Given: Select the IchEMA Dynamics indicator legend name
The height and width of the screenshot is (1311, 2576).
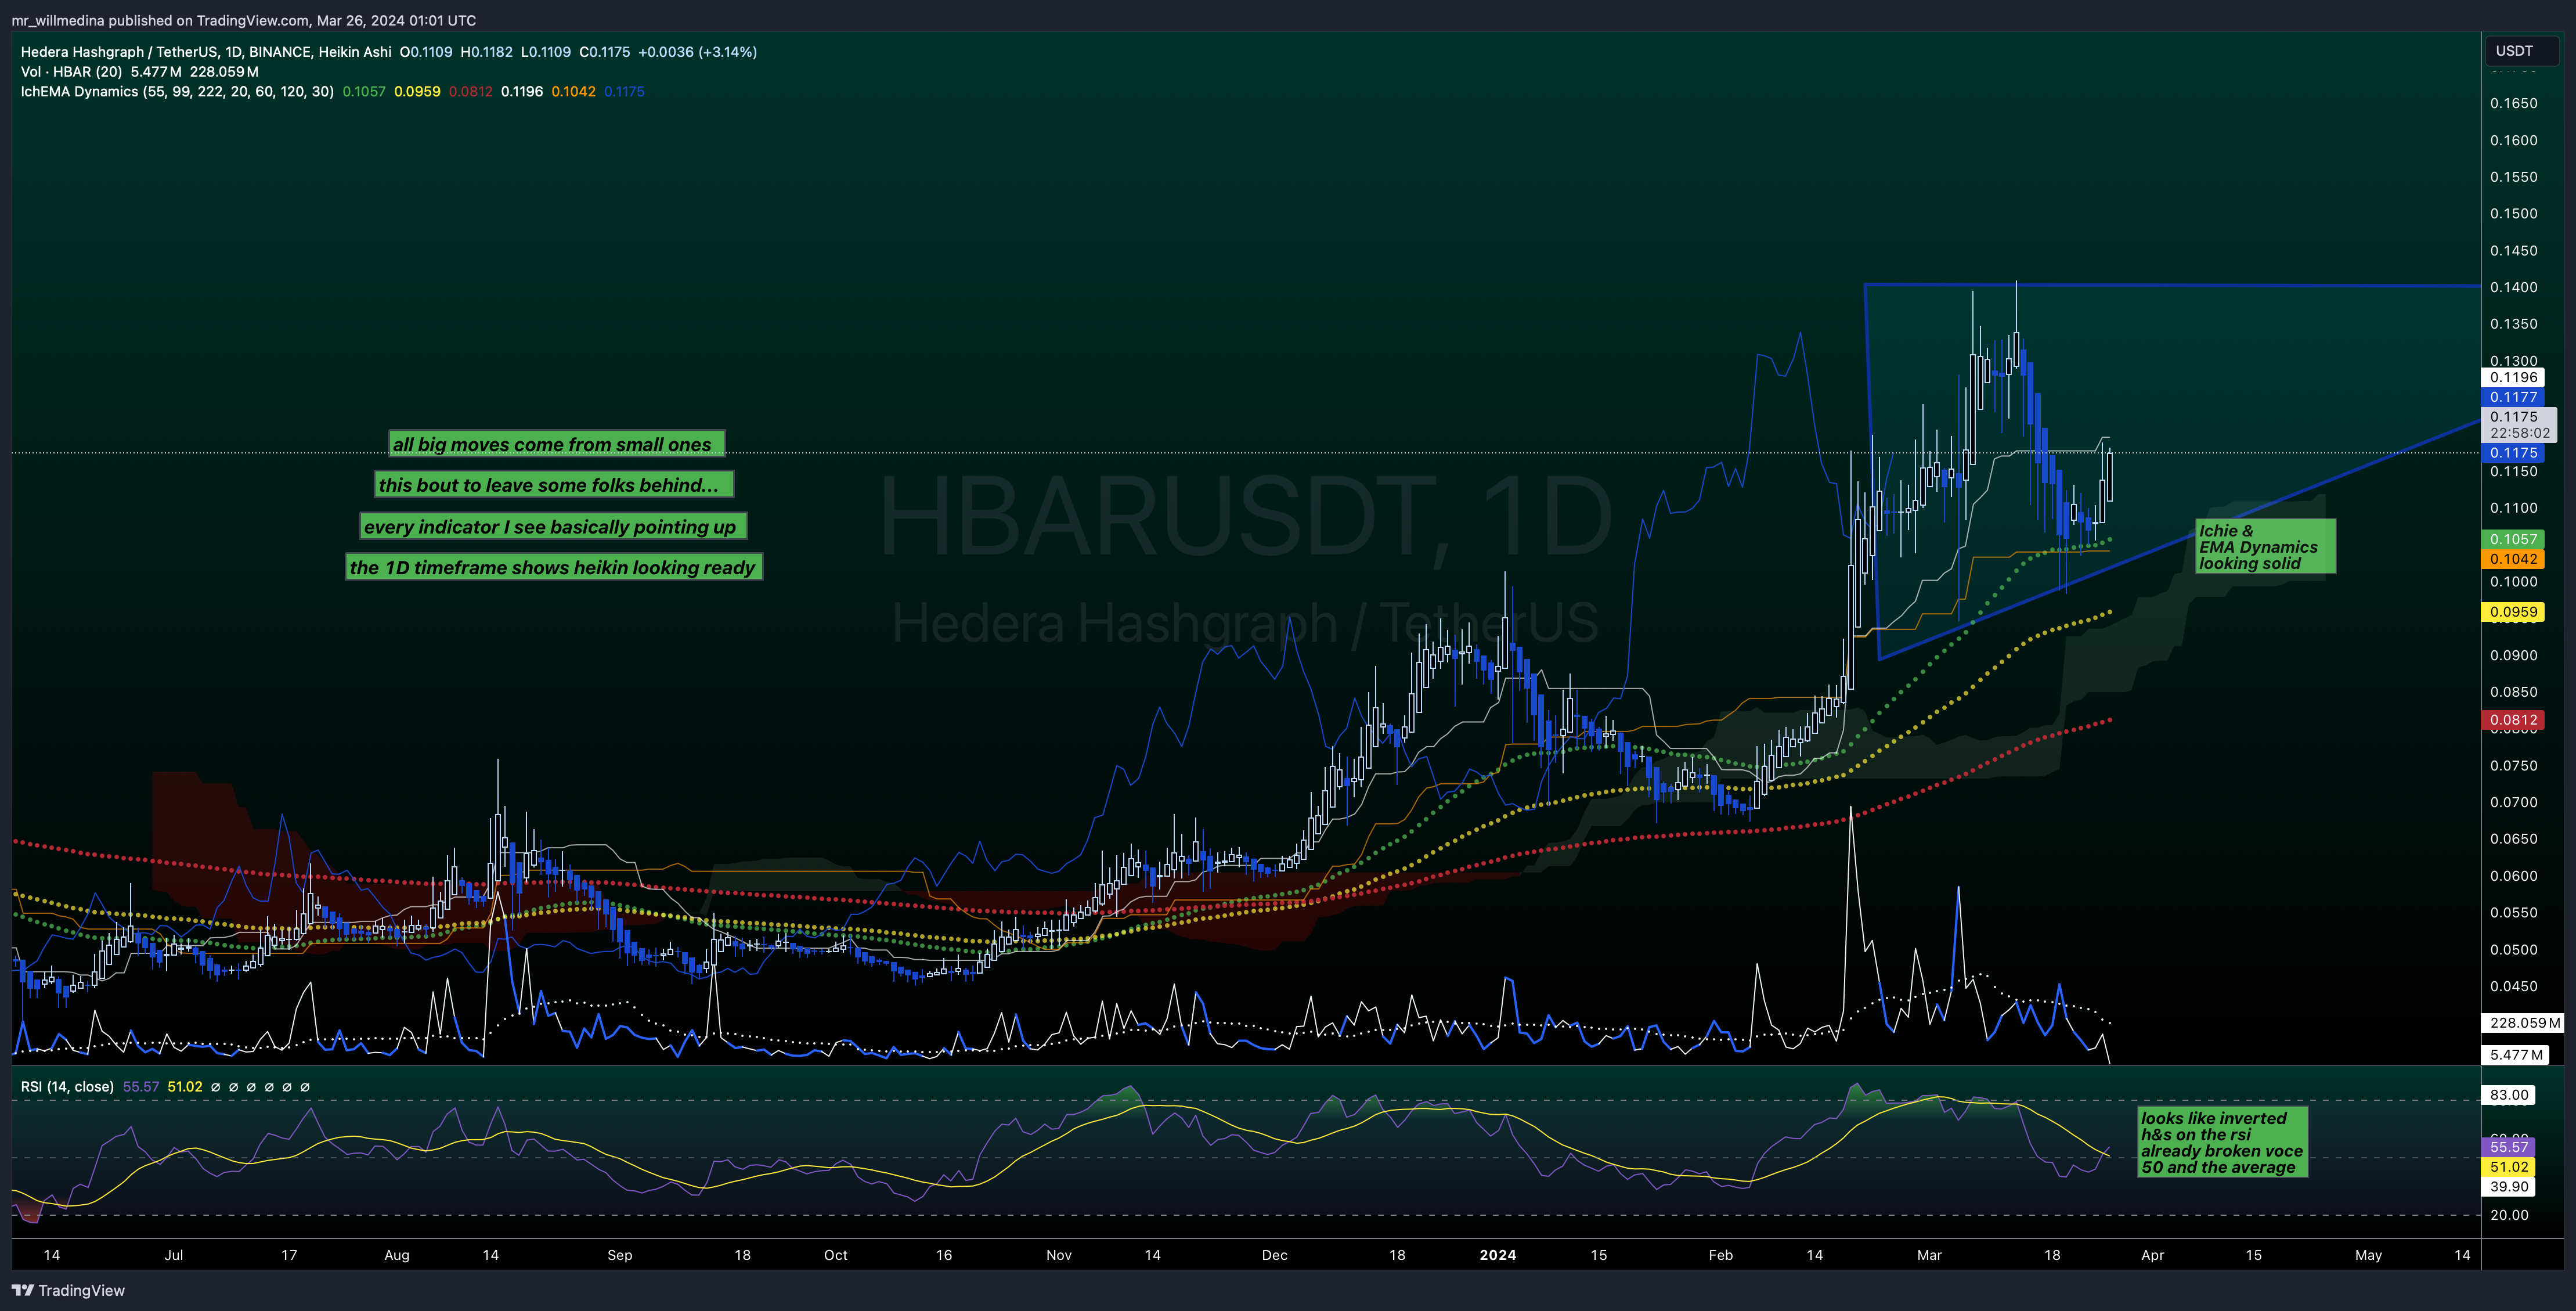Looking at the screenshot, I should [177, 91].
